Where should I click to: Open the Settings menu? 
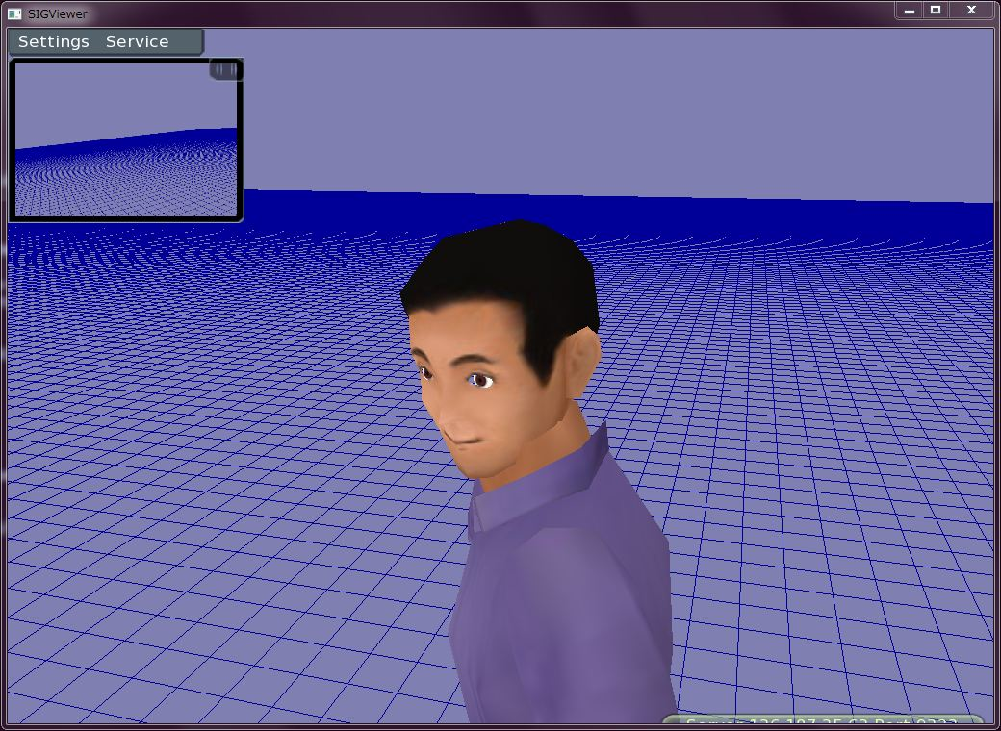pyautogui.click(x=54, y=42)
